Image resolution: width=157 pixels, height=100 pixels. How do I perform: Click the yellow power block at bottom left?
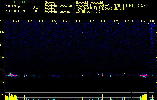(11, 97)
